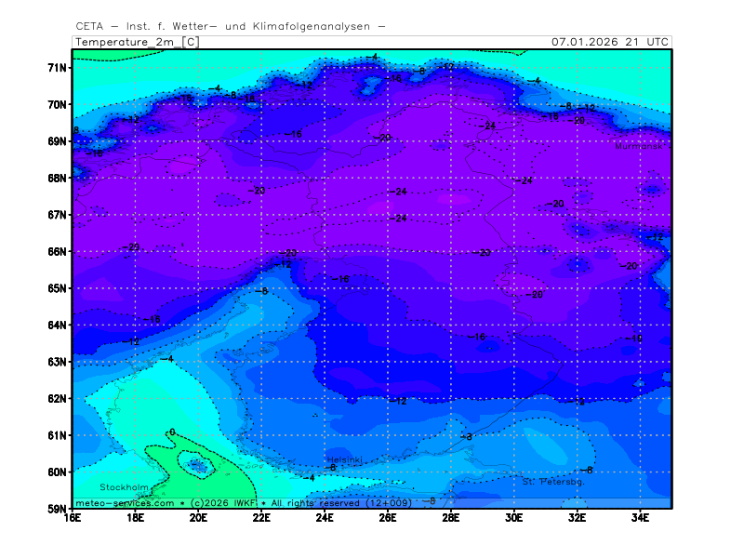Click the 62N latitude axis label

pos(58,398)
